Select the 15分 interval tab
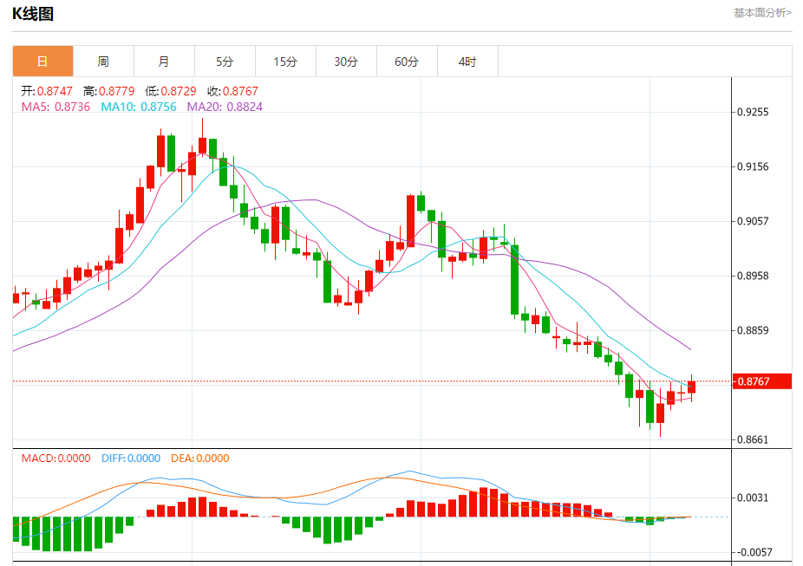 285,62
